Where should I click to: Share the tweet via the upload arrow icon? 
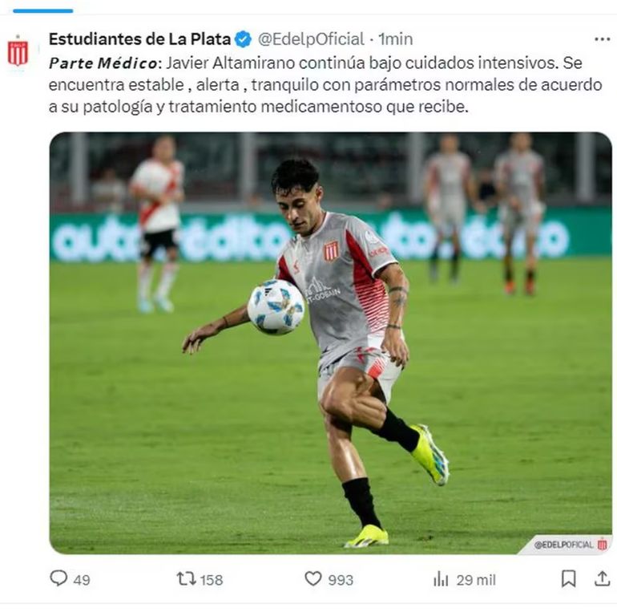click(602, 578)
